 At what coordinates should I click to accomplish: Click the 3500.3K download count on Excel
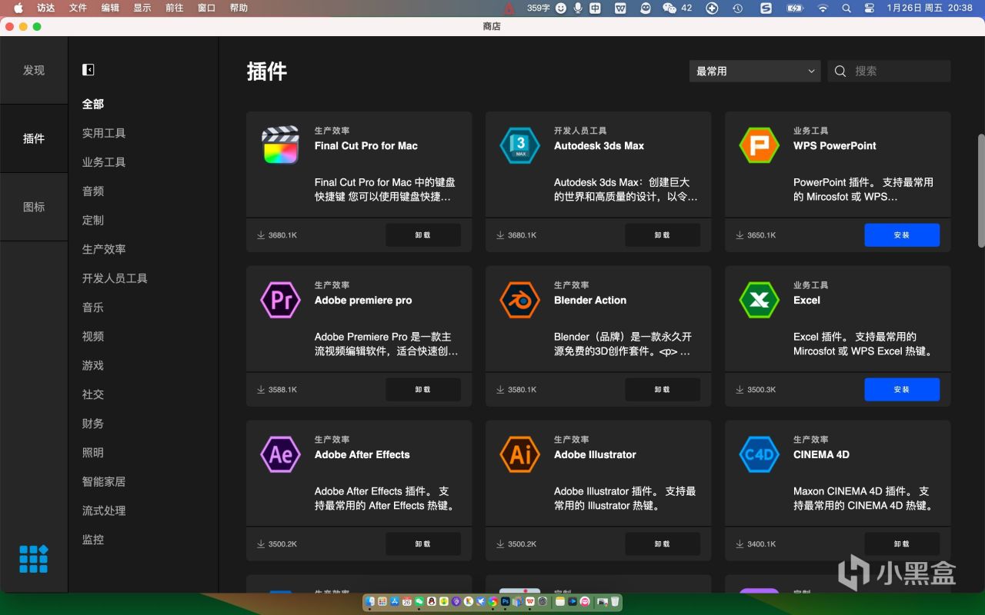click(x=762, y=390)
